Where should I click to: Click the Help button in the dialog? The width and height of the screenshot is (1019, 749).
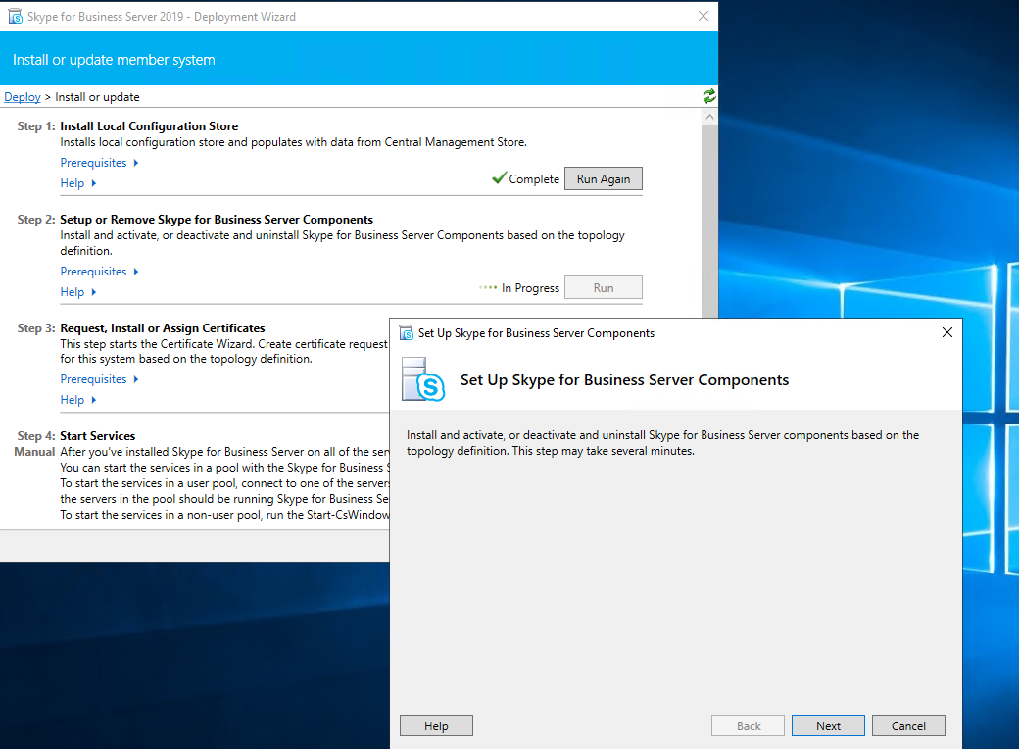[x=436, y=725]
